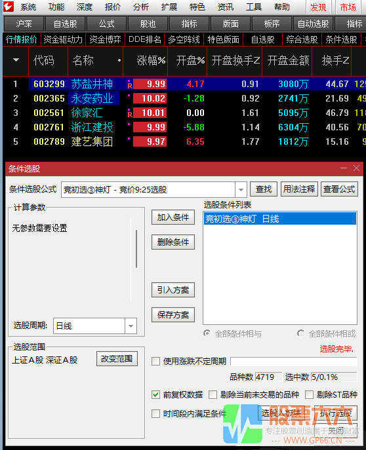
Task: Expand the 选股周期 dropdown arrow
Action: tap(131, 326)
